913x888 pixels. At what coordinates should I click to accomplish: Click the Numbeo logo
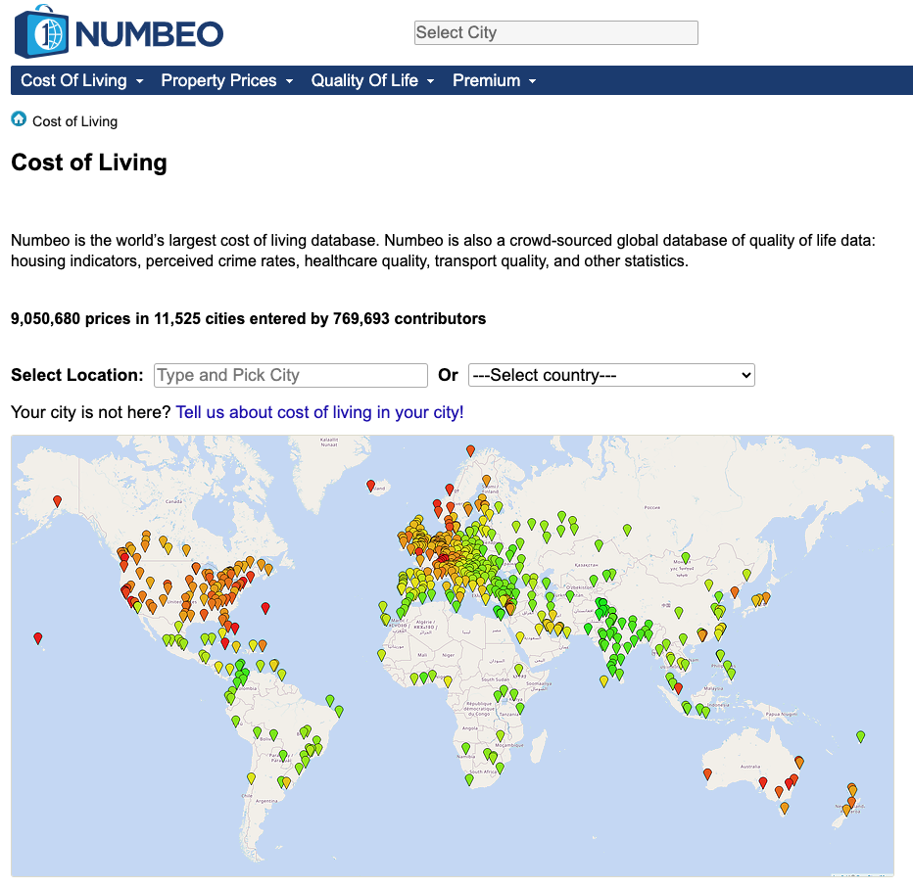119,32
